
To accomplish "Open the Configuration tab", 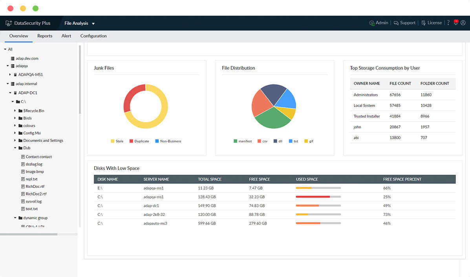I will [x=93, y=36].
